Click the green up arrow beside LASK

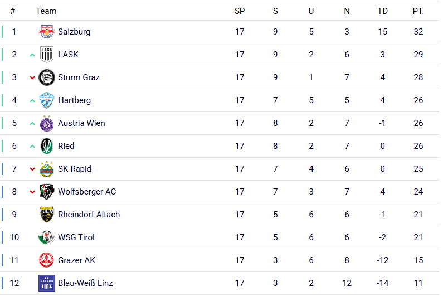tap(32, 55)
